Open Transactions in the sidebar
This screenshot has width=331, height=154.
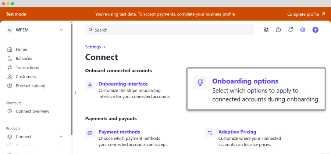pyautogui.click(x=27, y=67)
